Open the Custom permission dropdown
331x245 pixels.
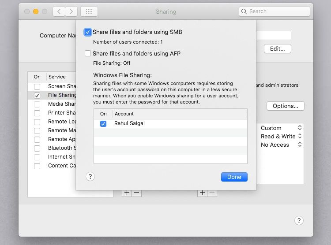point(281,128)
